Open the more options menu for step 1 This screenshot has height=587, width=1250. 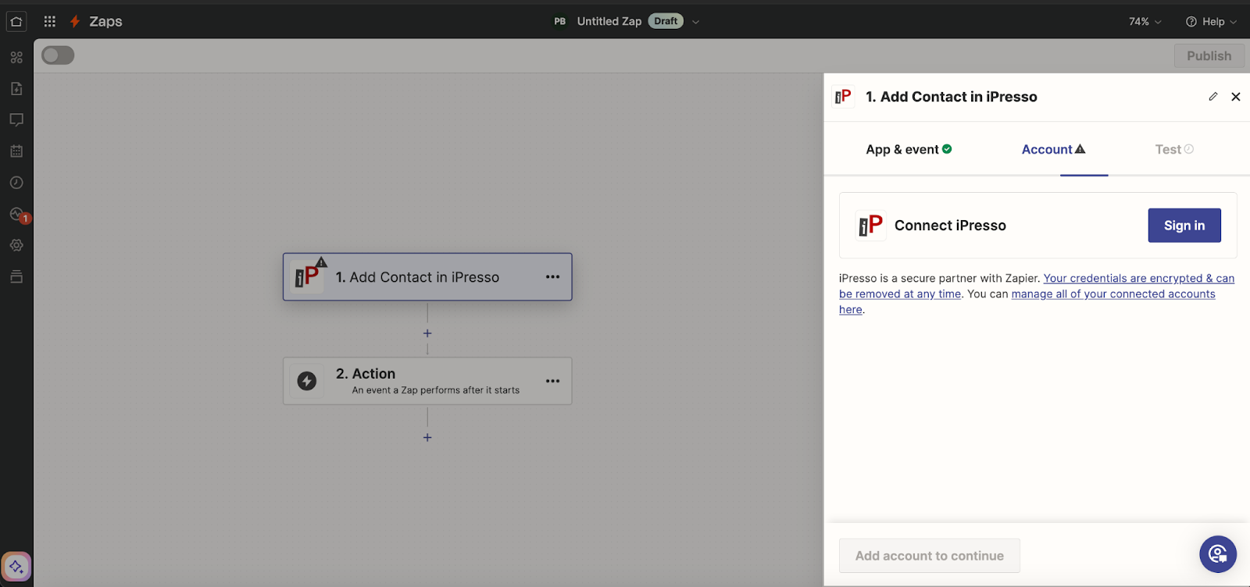point(553,277)
